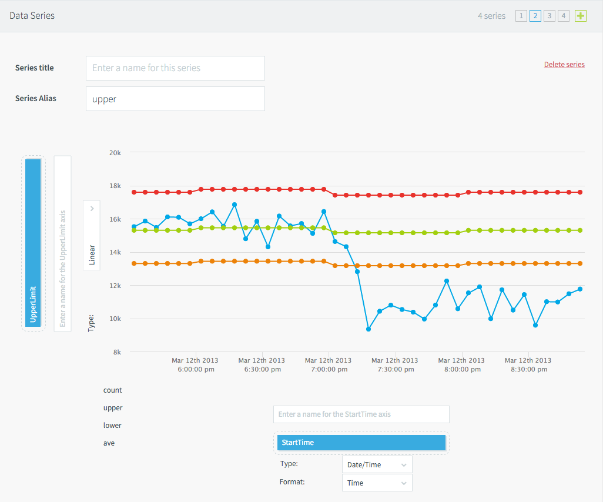The height and width of the screenshot is (502, 603).
Task: Click the count legend item
Action: tap(112, 390)
